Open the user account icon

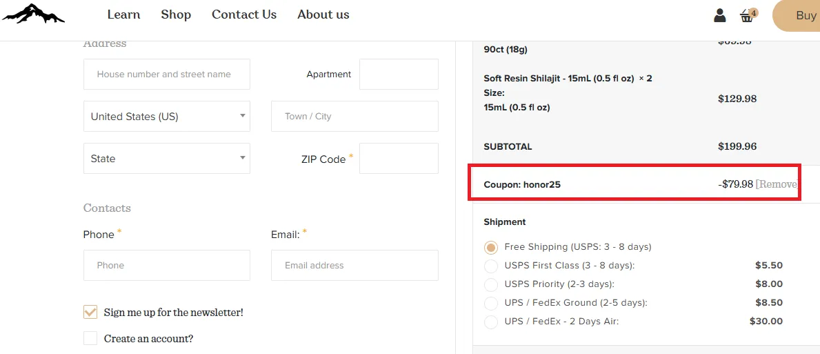tap(720, 15)
